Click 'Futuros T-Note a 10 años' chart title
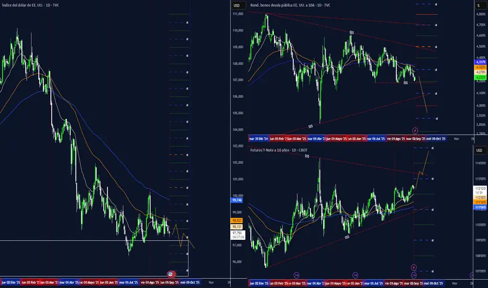Image resolution: width=488 pixels, height=288 pixels. pos(279,150)
